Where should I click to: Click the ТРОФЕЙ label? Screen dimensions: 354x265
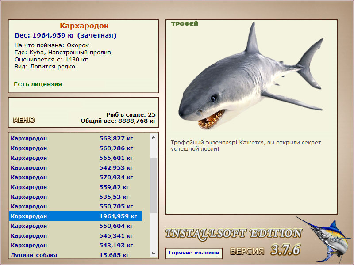(185, 24)
